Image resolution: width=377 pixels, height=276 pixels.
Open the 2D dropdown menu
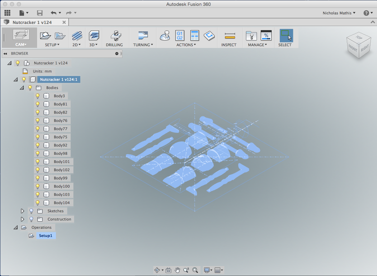click(76, 45)
